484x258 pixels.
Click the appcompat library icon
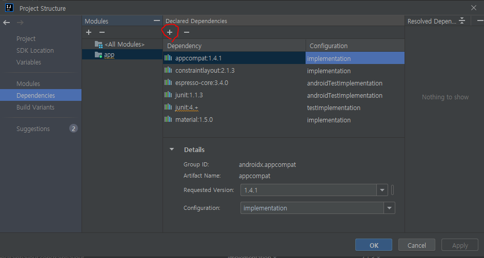click(168, 58)
